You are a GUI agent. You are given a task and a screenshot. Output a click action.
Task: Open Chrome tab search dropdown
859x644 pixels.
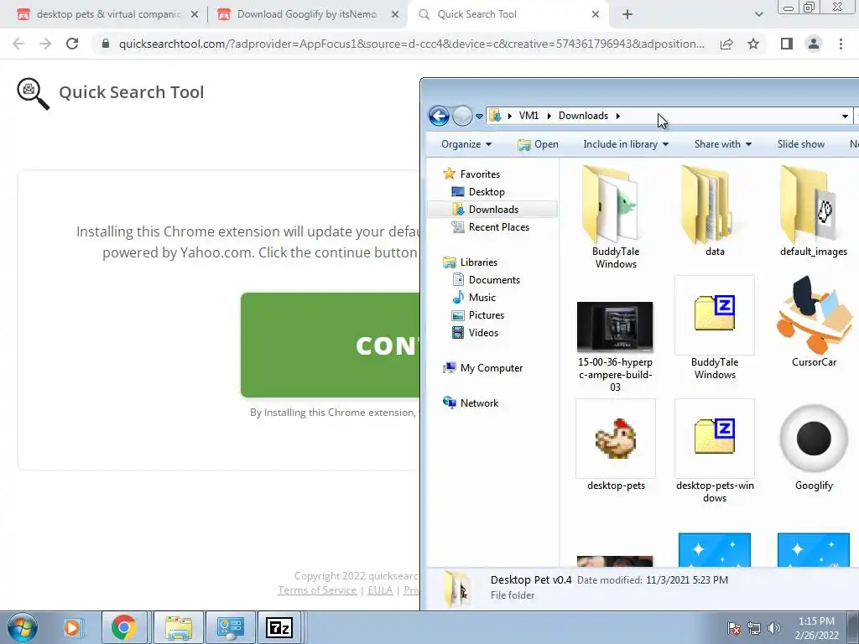point(758,14)
